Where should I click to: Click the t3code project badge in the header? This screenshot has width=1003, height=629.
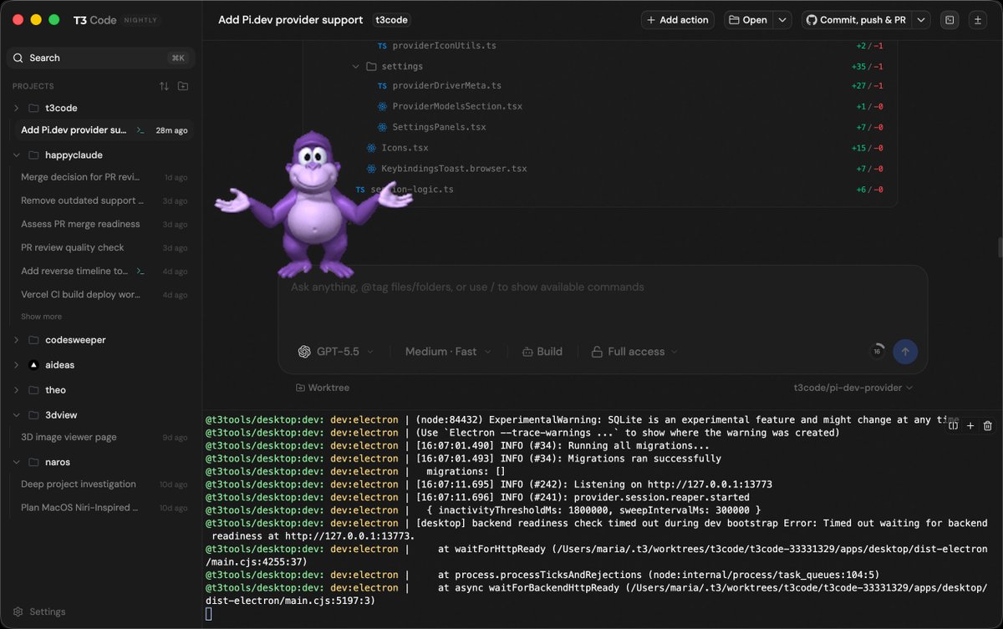click(391, 20)
